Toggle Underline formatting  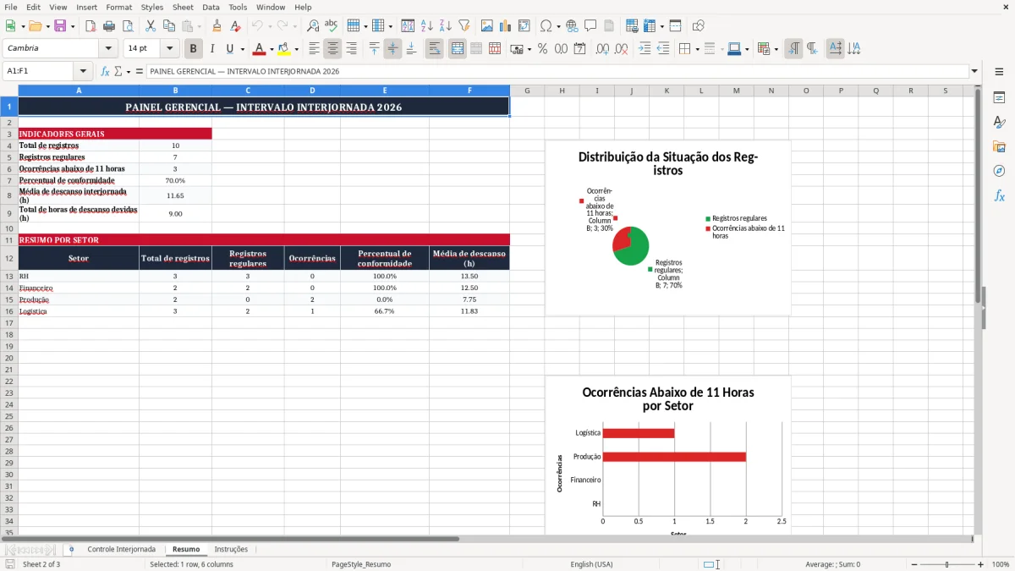229,49
